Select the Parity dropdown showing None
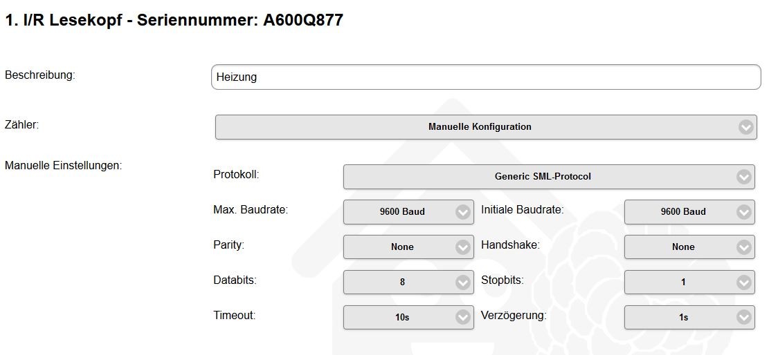769x355 pixels. tap(401, 247)
